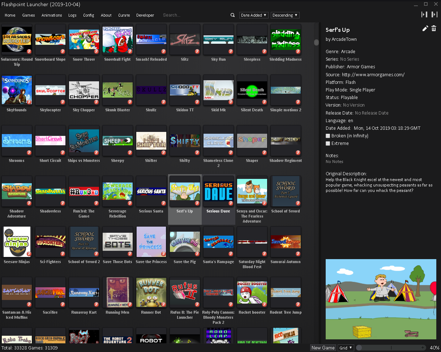The width and height of the screenshot is (441, 352).
Task: Select the Snowball Fight game icon
Action: pos(117,40)
